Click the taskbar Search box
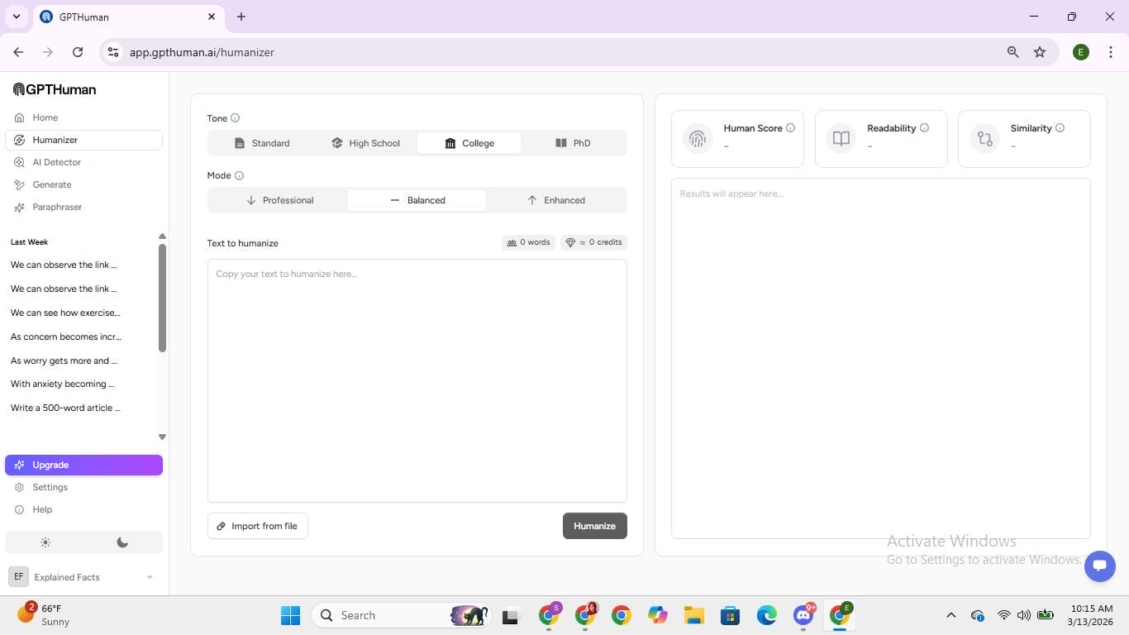This screenshot has height=635, width=1129. 401,615
